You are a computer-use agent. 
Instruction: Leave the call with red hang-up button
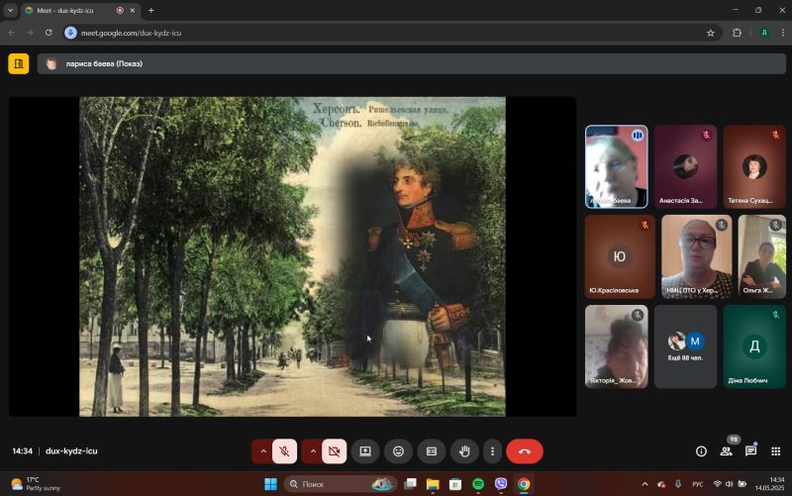tap(525, 451)
